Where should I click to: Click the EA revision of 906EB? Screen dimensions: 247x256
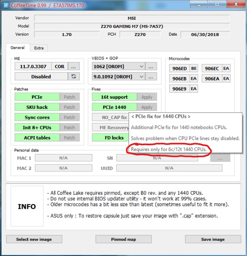194,78
